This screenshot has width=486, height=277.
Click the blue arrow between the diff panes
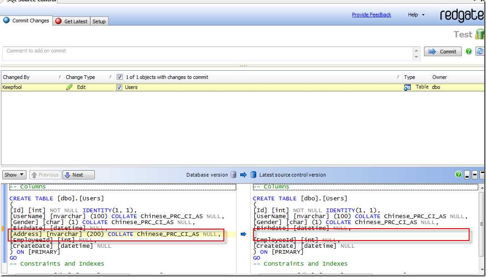coord(243,234)
